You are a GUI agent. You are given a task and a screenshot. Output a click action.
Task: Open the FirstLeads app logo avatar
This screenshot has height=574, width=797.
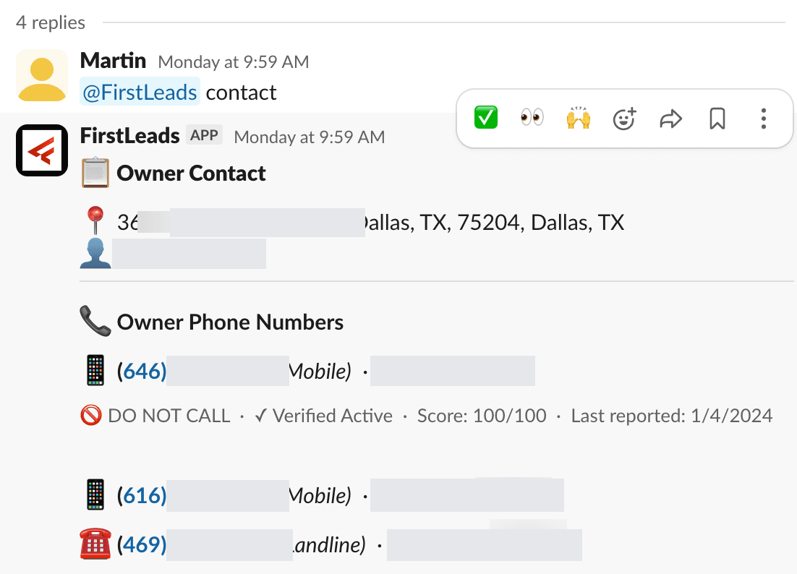point(42,150)
